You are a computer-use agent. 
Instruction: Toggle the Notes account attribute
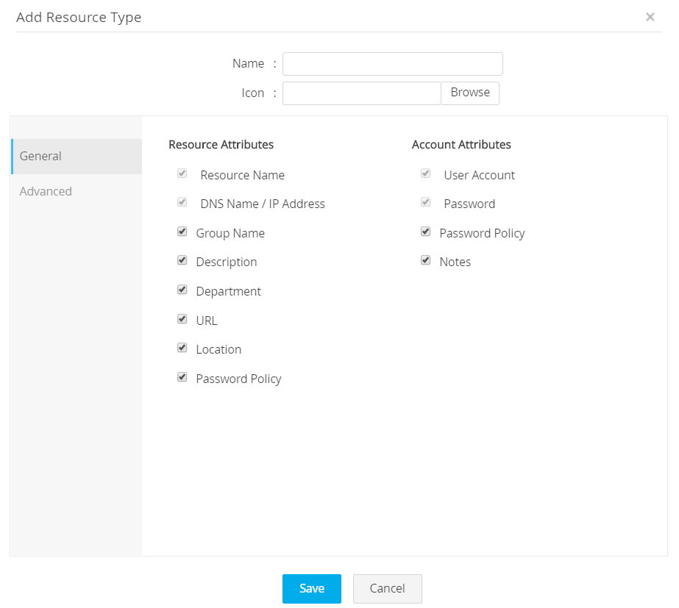pos(425,261)
